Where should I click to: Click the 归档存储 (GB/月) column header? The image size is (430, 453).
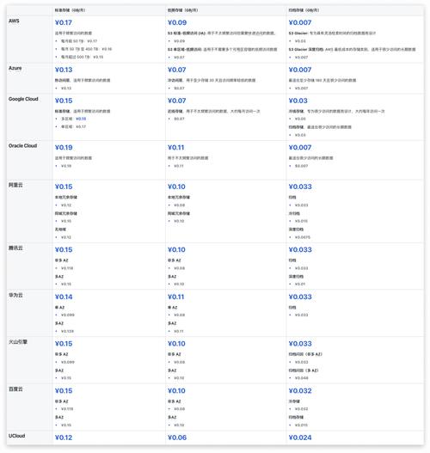pyautogui.click(x=304, y=10)
